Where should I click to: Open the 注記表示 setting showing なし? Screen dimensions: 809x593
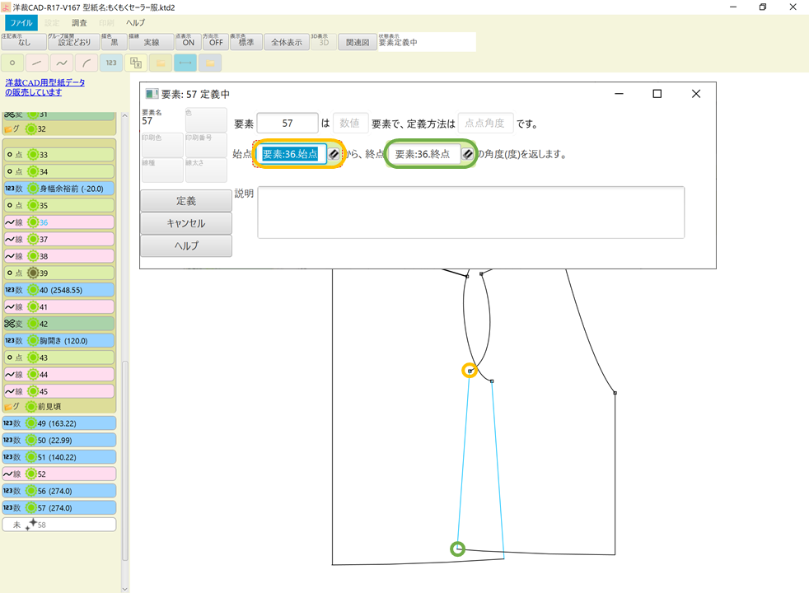(22, 41)
